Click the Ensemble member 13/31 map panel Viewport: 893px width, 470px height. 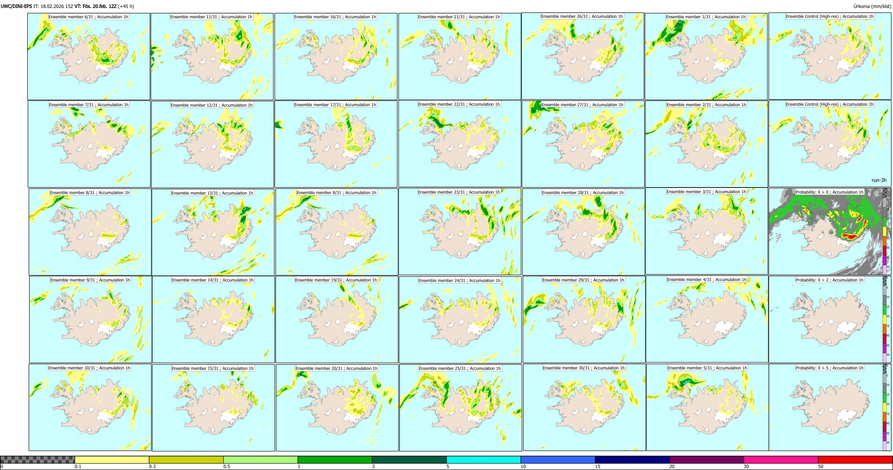[213, 232]
